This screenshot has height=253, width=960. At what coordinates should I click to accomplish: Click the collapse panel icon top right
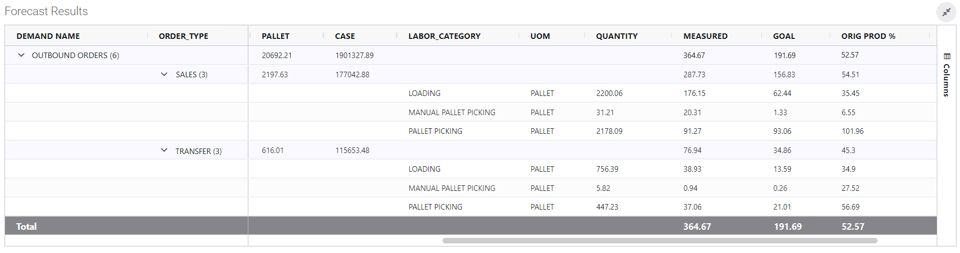click(x=946, y=12)
